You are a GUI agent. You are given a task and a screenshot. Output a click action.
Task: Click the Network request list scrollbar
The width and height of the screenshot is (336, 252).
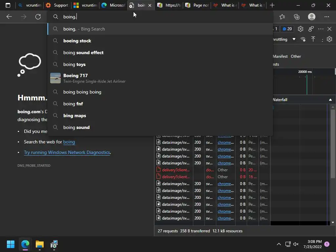pos(333,144)
